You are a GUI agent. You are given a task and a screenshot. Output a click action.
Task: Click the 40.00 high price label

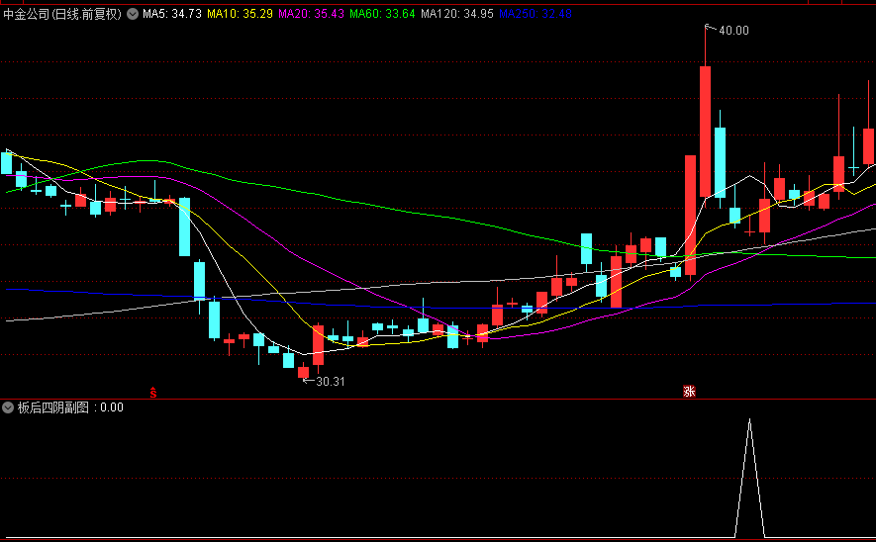pyautogui.click(x=733, y=31)
